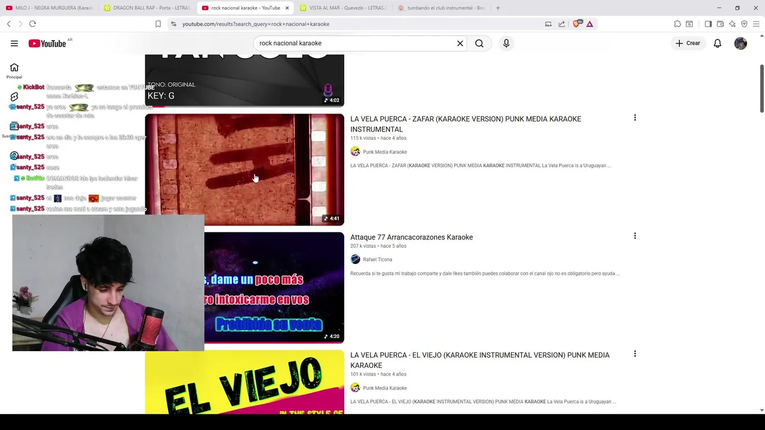Click the 'Recuerda si te gusta mi trabajo' description
This screenshot has height=430, width=765.
point(485,274)
